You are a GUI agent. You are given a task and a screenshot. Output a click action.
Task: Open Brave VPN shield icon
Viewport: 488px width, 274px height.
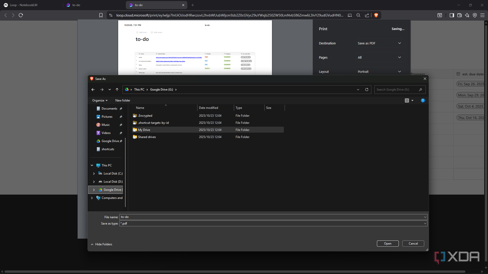(475, 15)
